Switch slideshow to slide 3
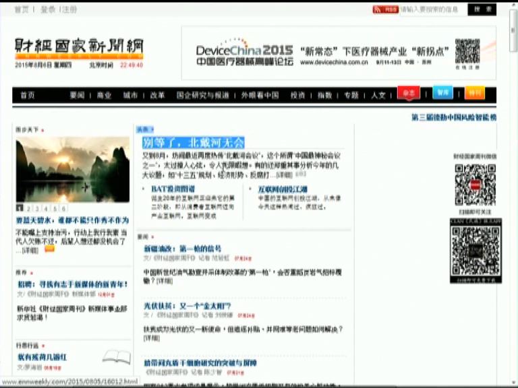 pyautogui.click(x=38, y=209)
